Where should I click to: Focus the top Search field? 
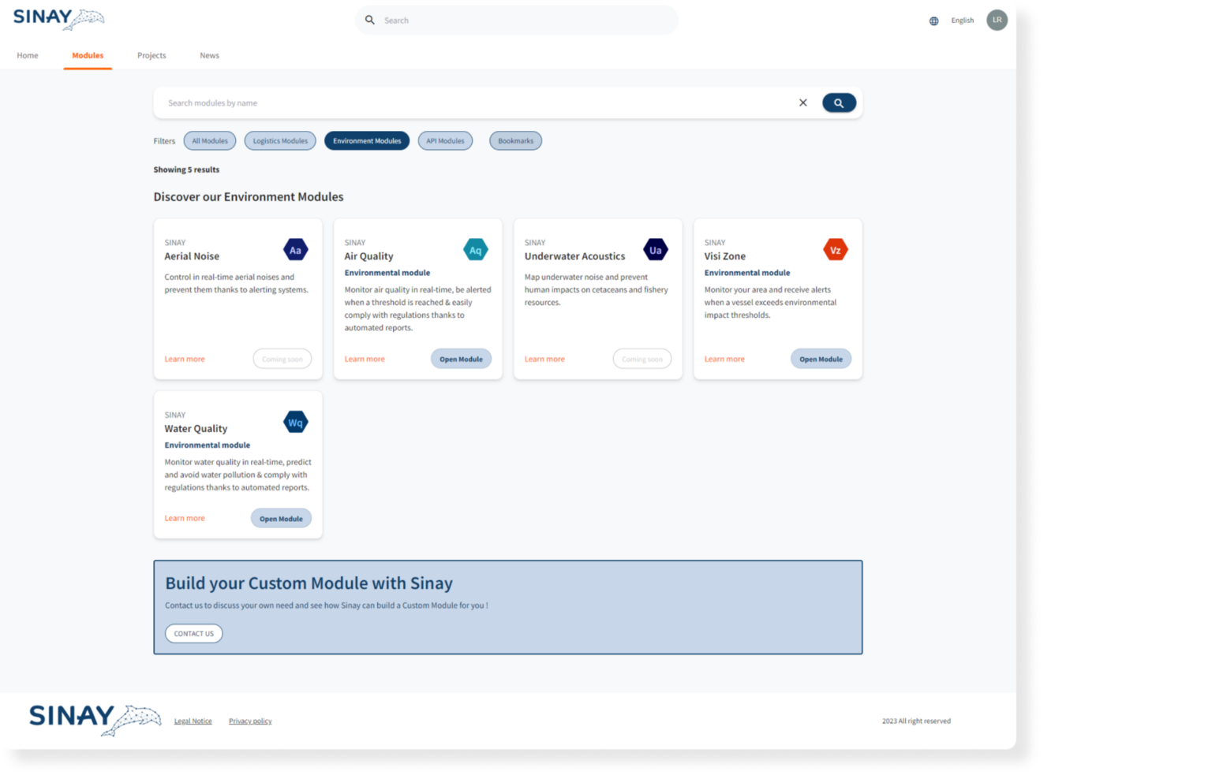tap(517, 20)
